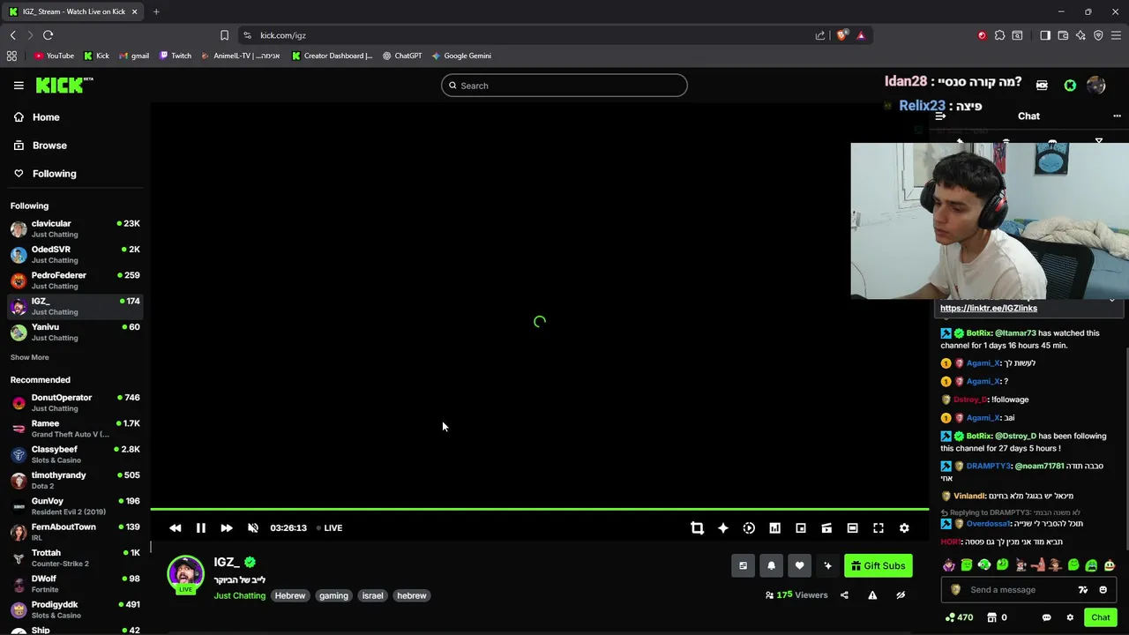Collapse the pinned message chevron
The image size is (1129, 635).
pos(1112,302)
